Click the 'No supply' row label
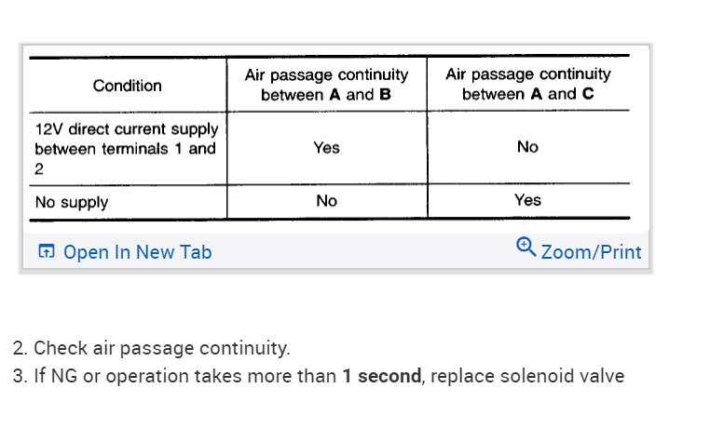The image size is (710, 429). tap(72, 202)
